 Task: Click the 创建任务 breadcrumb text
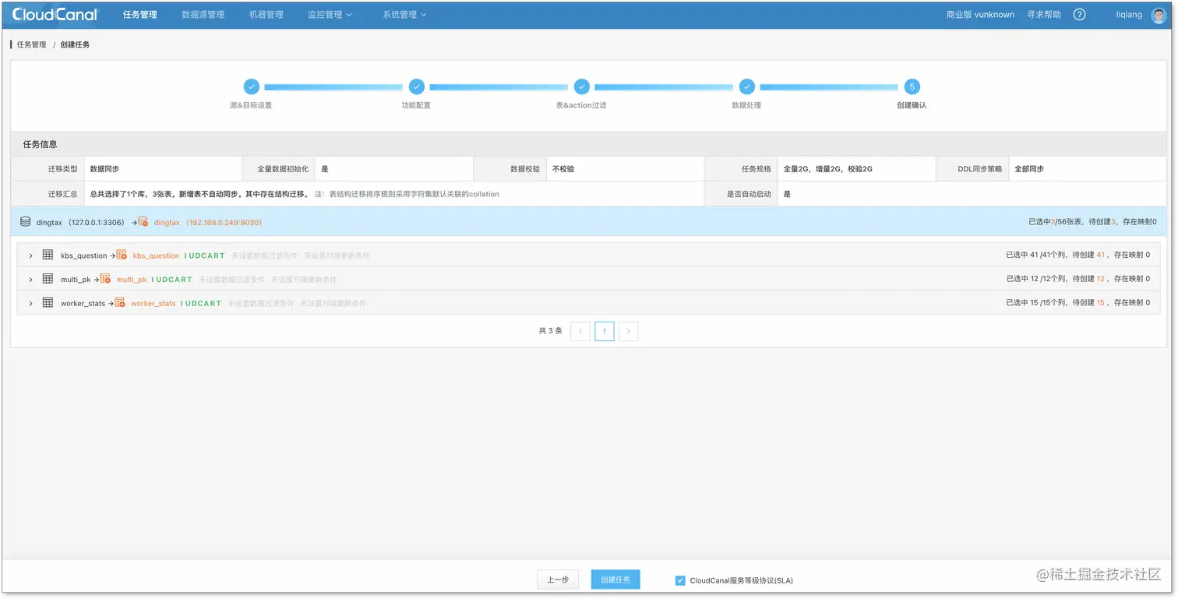[75, 44]
